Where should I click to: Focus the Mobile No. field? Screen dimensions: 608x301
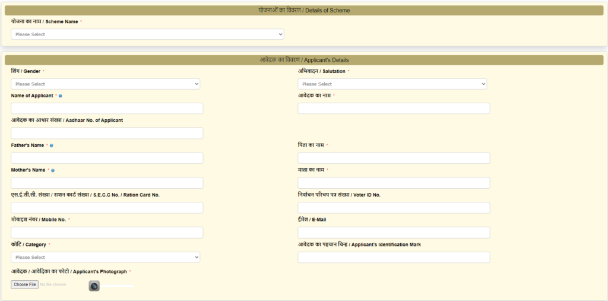[x=107, y=232]
